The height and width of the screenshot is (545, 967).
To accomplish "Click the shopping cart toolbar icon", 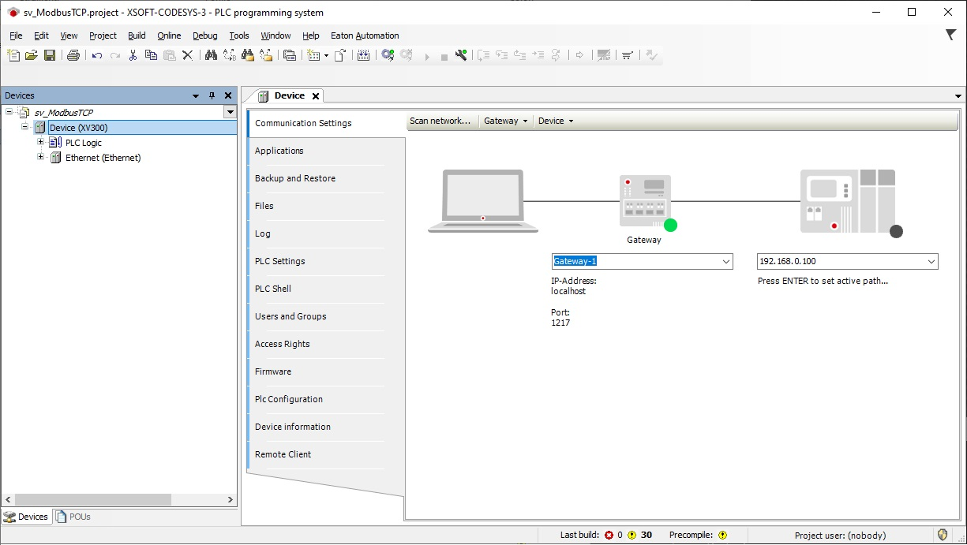I will (x=628, y=55).
